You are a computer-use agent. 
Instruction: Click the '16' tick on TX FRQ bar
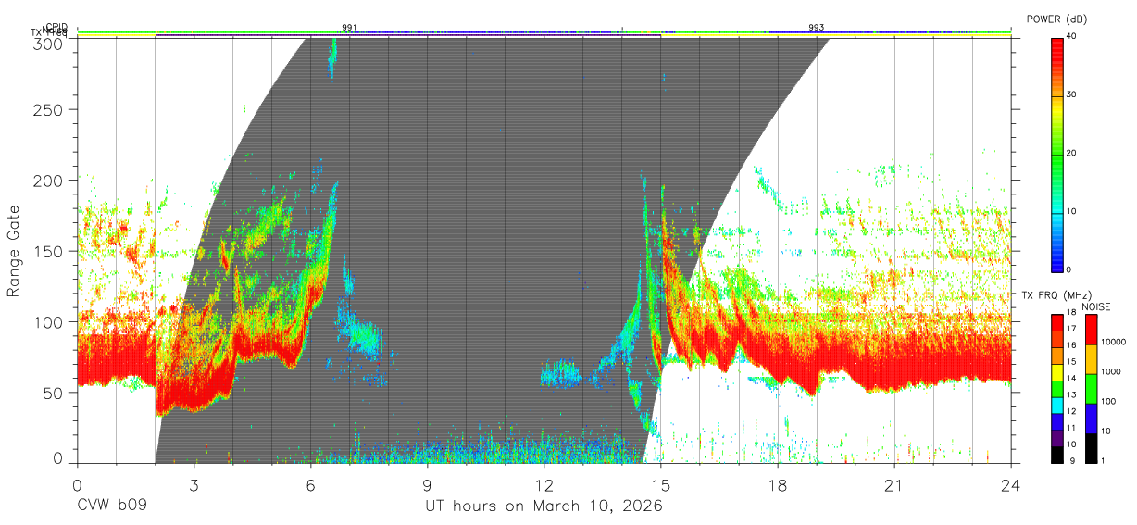pyautogui.click(x=1070, y=345)
